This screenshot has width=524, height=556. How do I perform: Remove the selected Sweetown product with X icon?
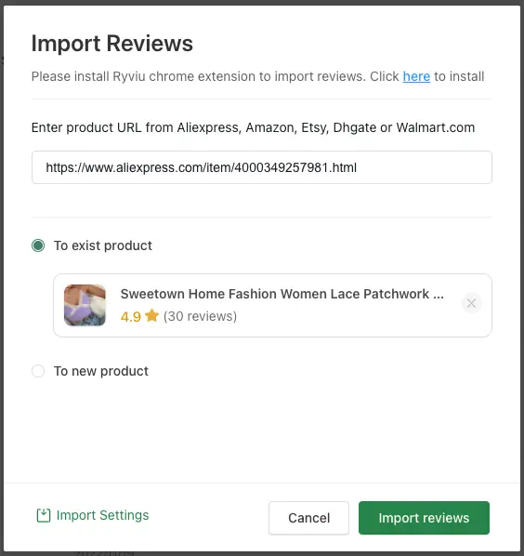click(x=471, y=303)
